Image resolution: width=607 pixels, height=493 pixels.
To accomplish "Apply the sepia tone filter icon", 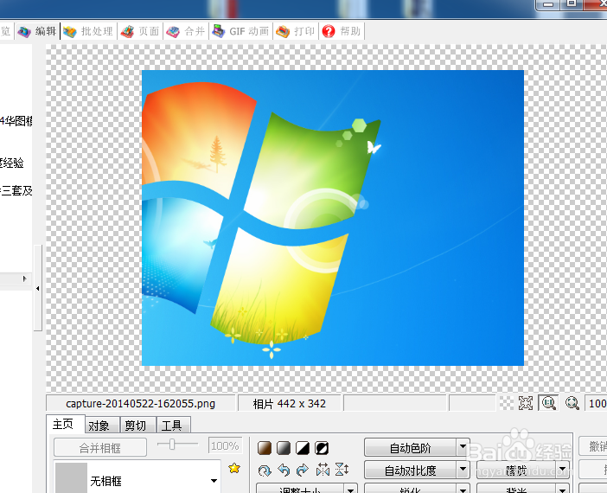I will pyautogui.click(x=265, y=448).
